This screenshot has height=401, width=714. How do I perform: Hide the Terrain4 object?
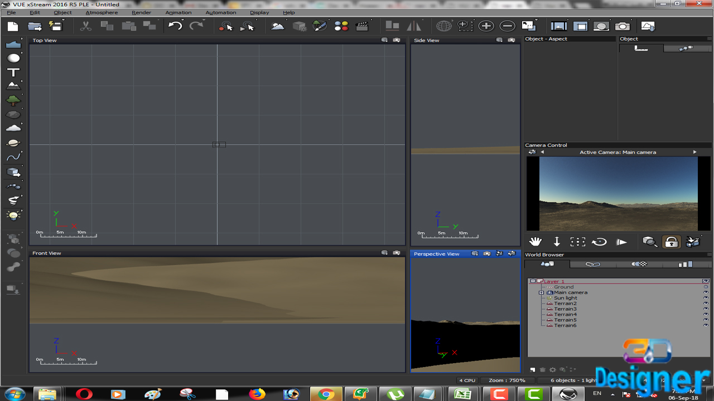(706, 315)
